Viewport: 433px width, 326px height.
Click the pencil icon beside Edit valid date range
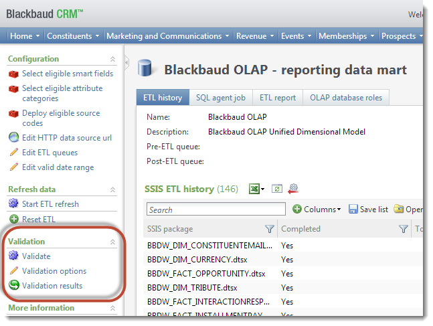pos(14,167)
